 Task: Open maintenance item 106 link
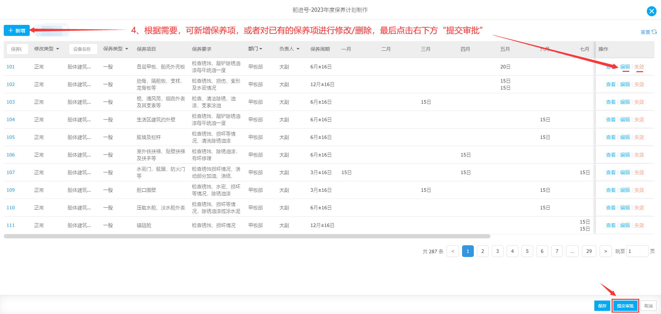coord(11,155)
